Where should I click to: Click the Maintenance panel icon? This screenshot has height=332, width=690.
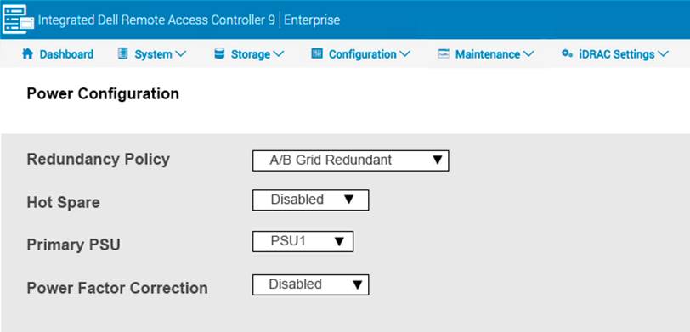[x=444, y=53]
